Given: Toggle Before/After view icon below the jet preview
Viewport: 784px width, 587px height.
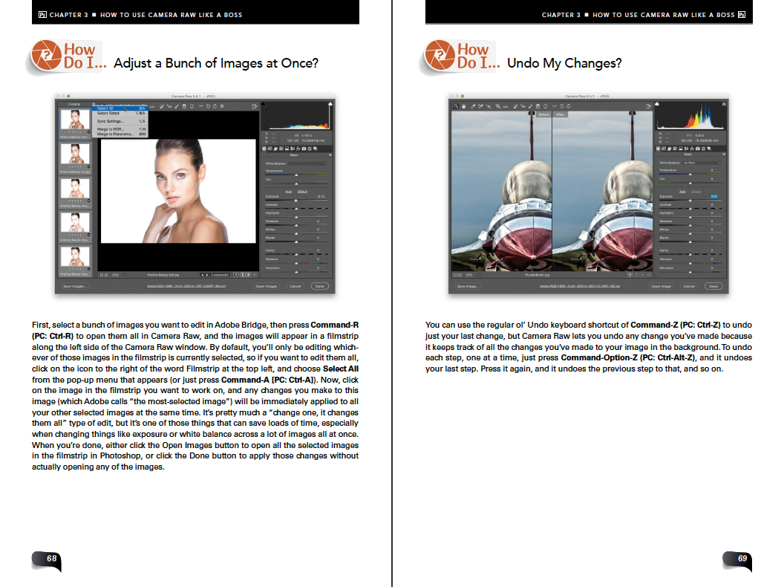Looking at the screenshot, I should [630, 275].
